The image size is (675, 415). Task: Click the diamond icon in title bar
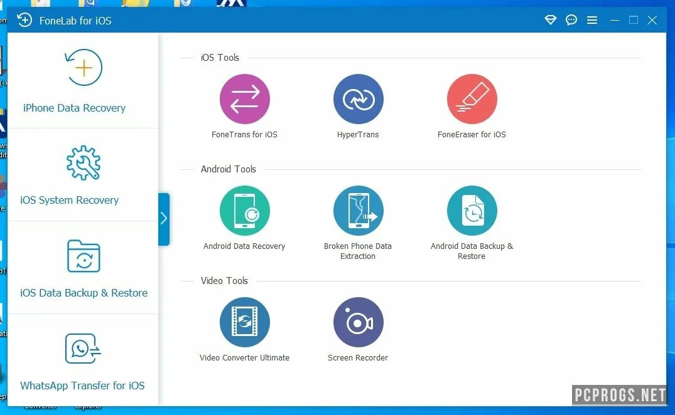tap(551, 20)
